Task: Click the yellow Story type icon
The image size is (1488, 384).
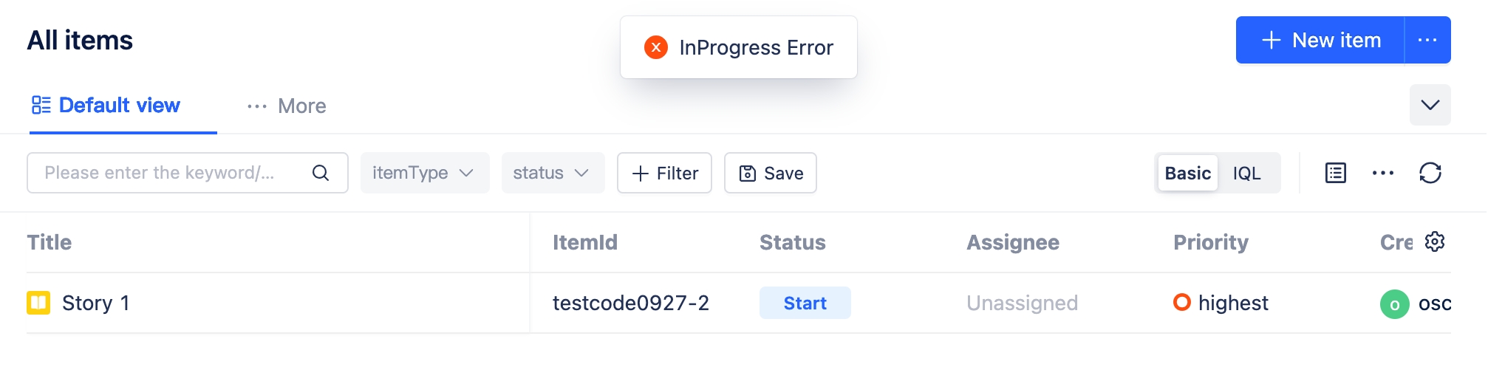Action: pos(38,303)
